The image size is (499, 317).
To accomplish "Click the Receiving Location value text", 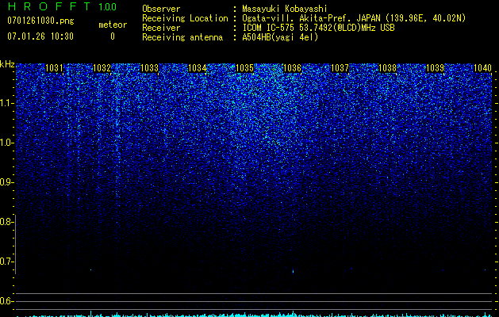I will (354, 18).
